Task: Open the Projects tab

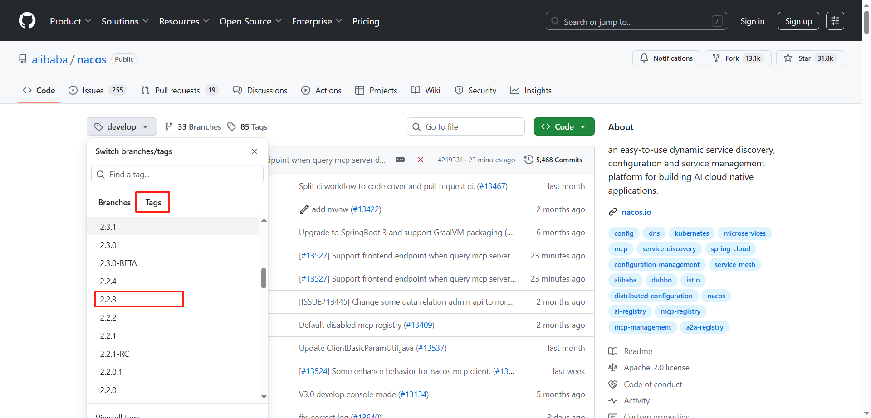Action: (x=376, y=90)
